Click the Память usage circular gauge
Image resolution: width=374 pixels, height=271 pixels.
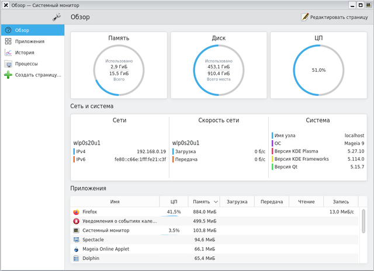(x=119, y=70)
